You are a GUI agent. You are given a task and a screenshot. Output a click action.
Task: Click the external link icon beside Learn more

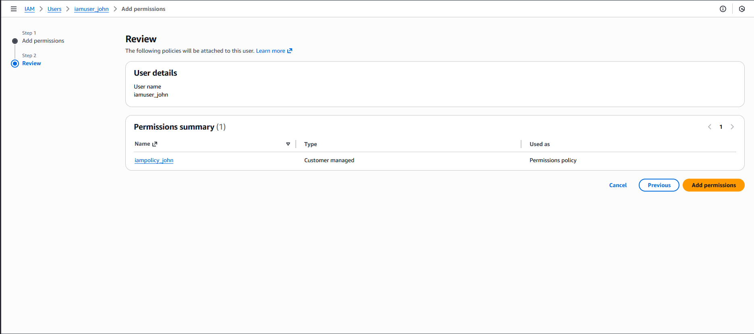pos(290,51)
